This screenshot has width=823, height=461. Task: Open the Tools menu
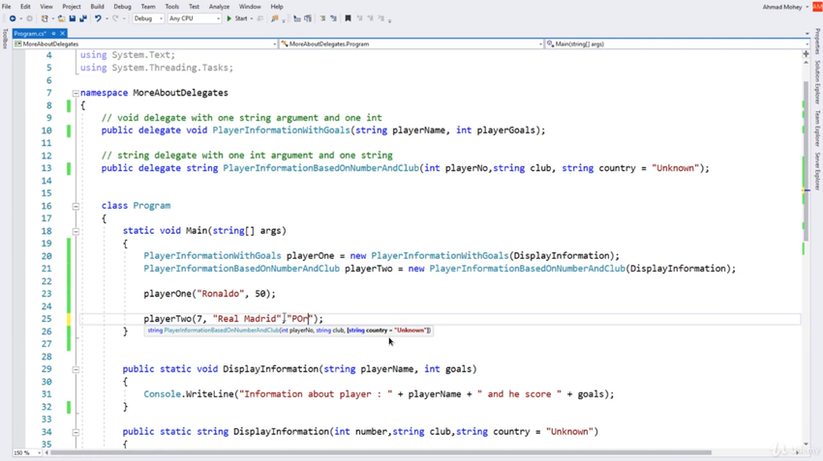[171, 7]
